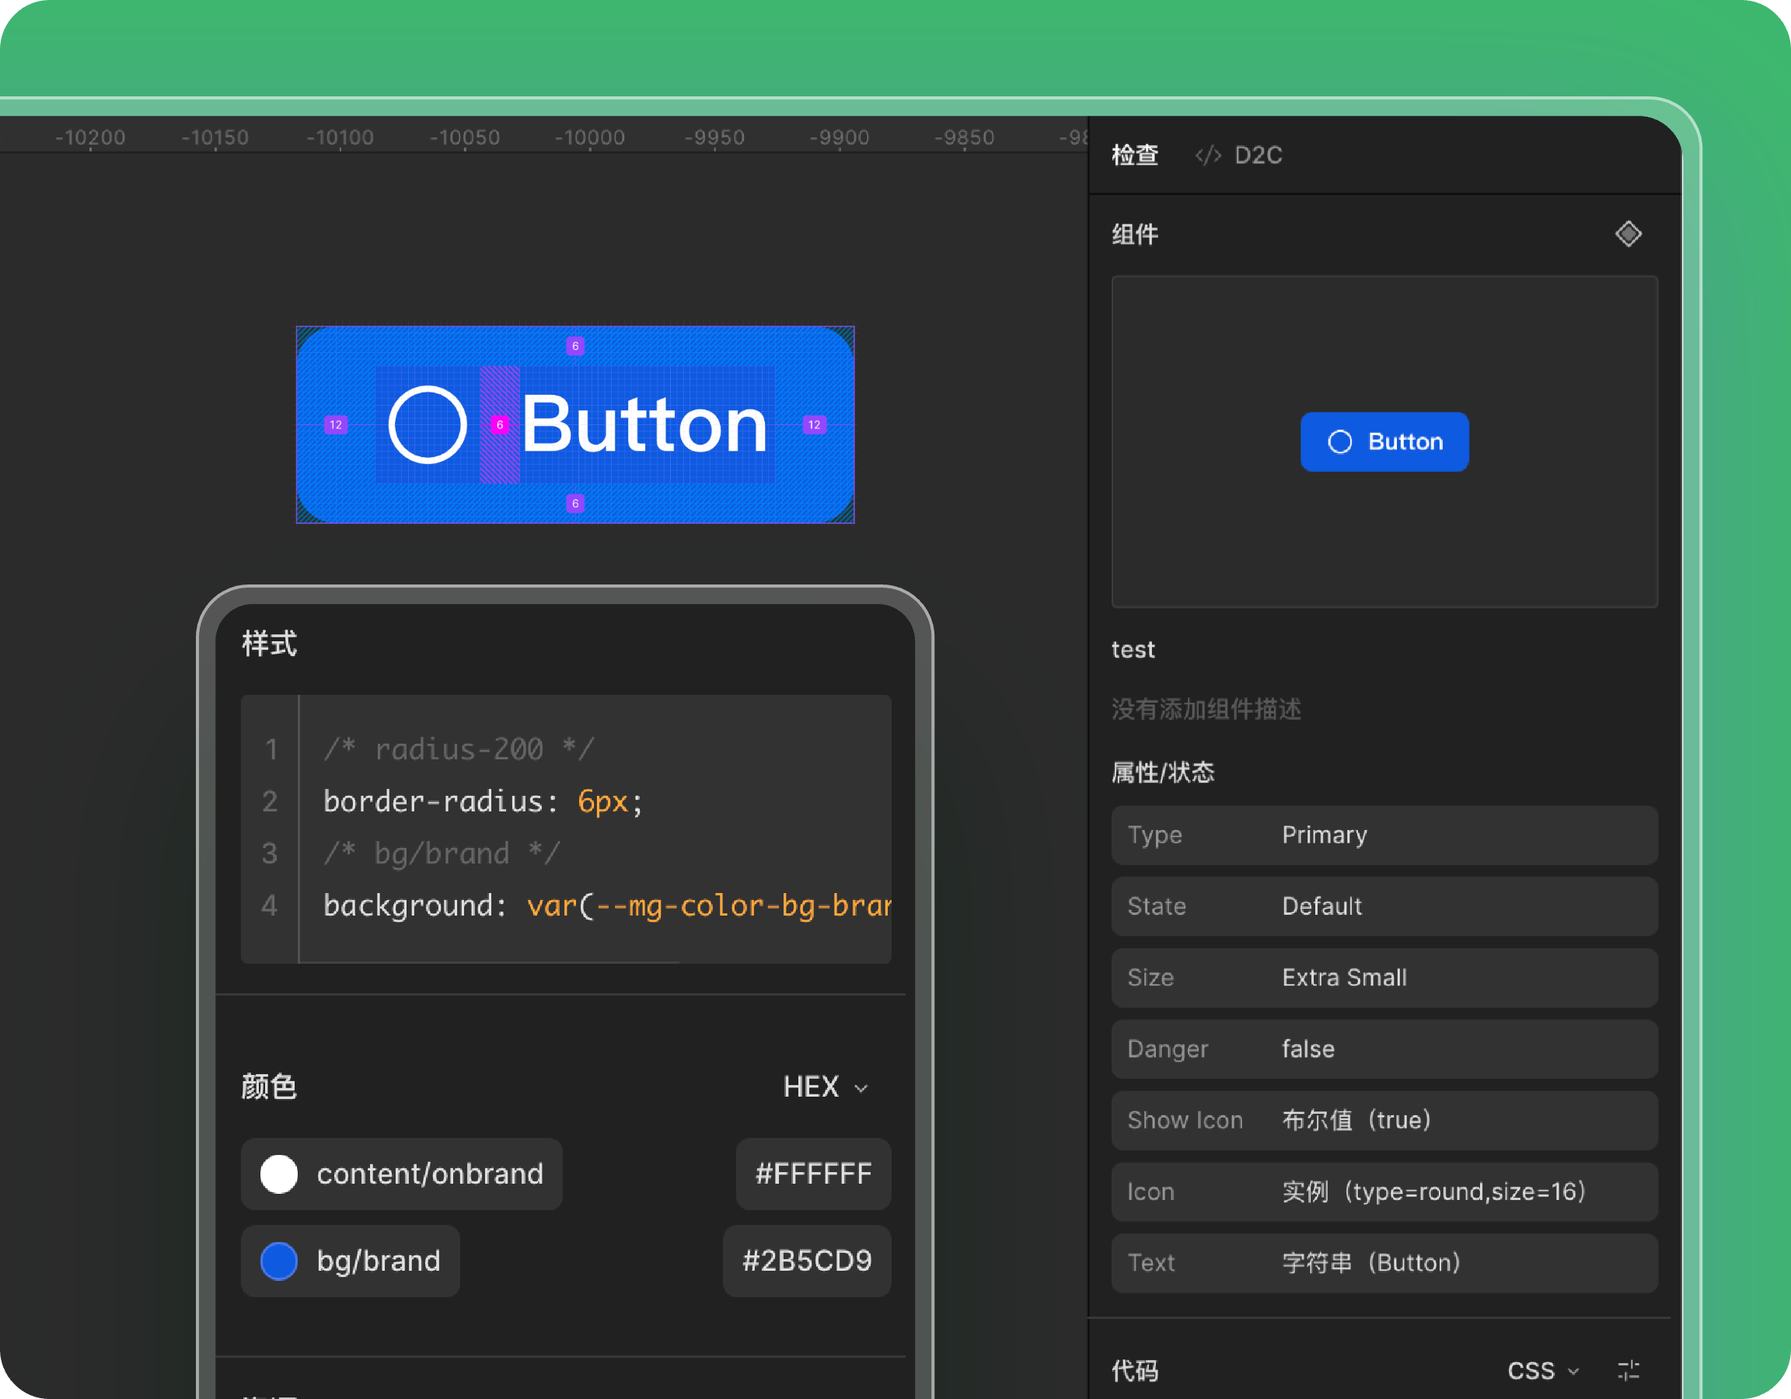Switch to the 检查 inspect tab
The height and width of the screenshot is (1399, 1791).
(x=1135, y=155)
